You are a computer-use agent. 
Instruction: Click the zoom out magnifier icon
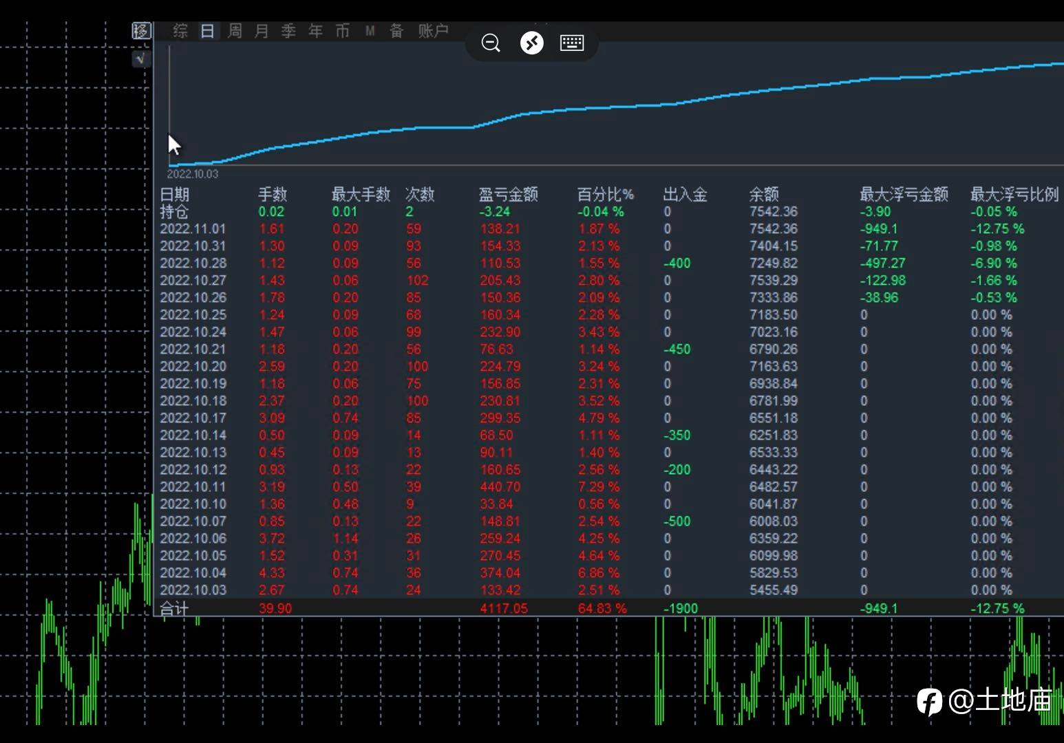[x=491, y=43]
